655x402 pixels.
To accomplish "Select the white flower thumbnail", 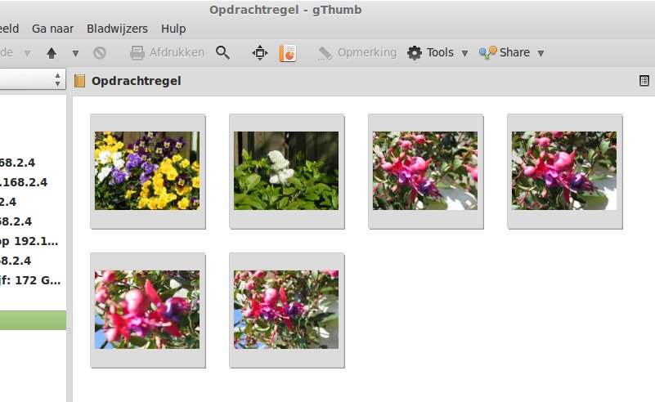I will [286, 171].
